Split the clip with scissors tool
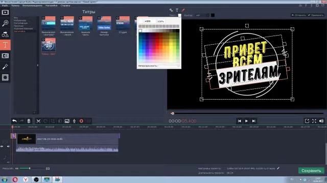 tap(38, 121)
